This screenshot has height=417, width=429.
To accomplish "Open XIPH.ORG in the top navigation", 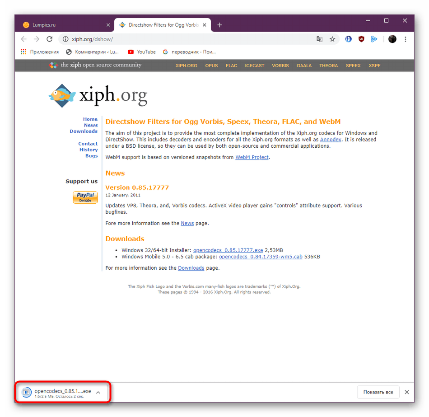I will (x=186, y=66).
